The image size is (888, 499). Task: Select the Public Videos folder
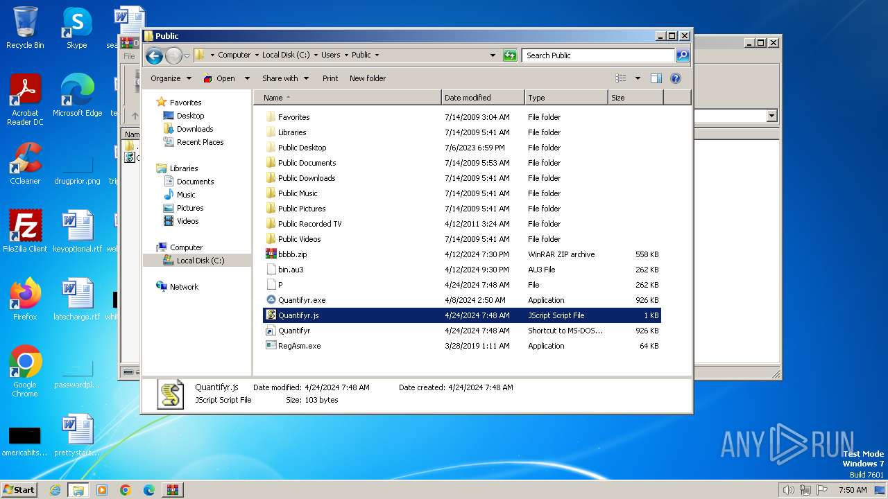pyautogui.click(x=462, y=239)
